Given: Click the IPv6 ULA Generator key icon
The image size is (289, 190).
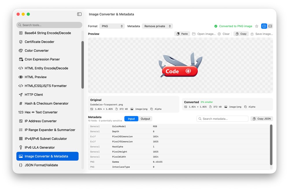Looking at the screenshot, I should 21,147.
